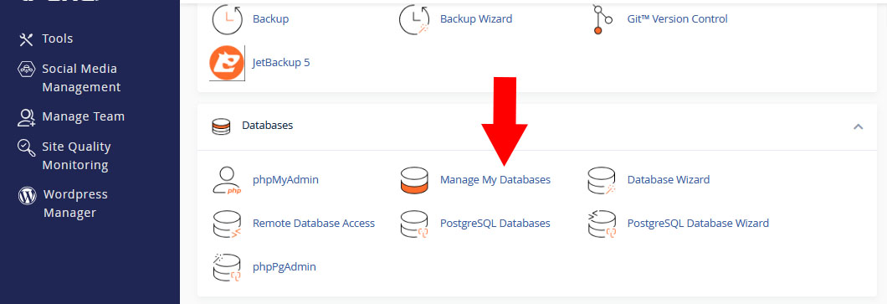This screenshot has width=887, height=304.
Task: Go to Social Media Management
Action: pos(81,78)
